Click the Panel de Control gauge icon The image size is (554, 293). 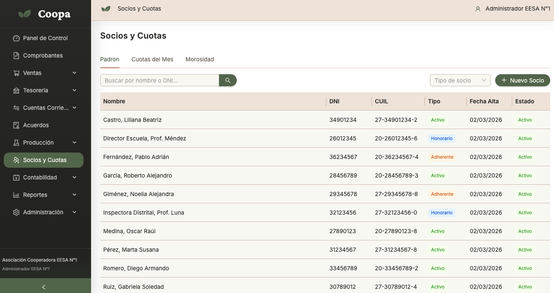point(16,38)
